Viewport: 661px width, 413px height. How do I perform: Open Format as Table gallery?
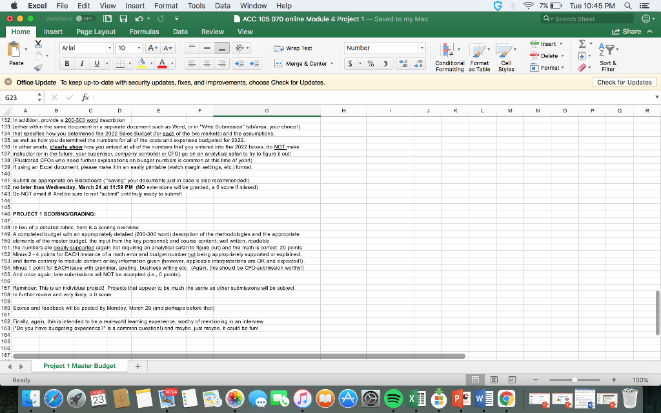tap(480, 57)
